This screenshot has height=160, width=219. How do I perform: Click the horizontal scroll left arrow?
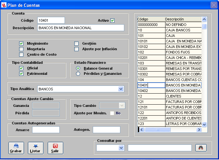pos(142,130)
